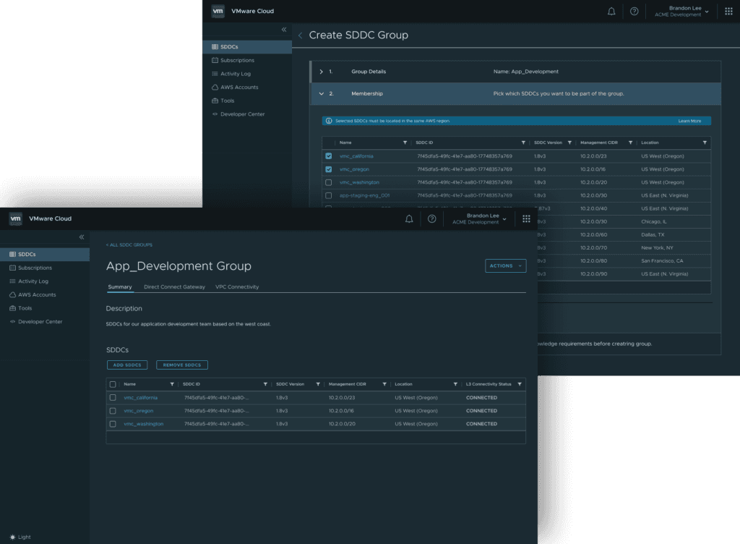Switch to Direct Connect Gateway tab

point(175,287)
